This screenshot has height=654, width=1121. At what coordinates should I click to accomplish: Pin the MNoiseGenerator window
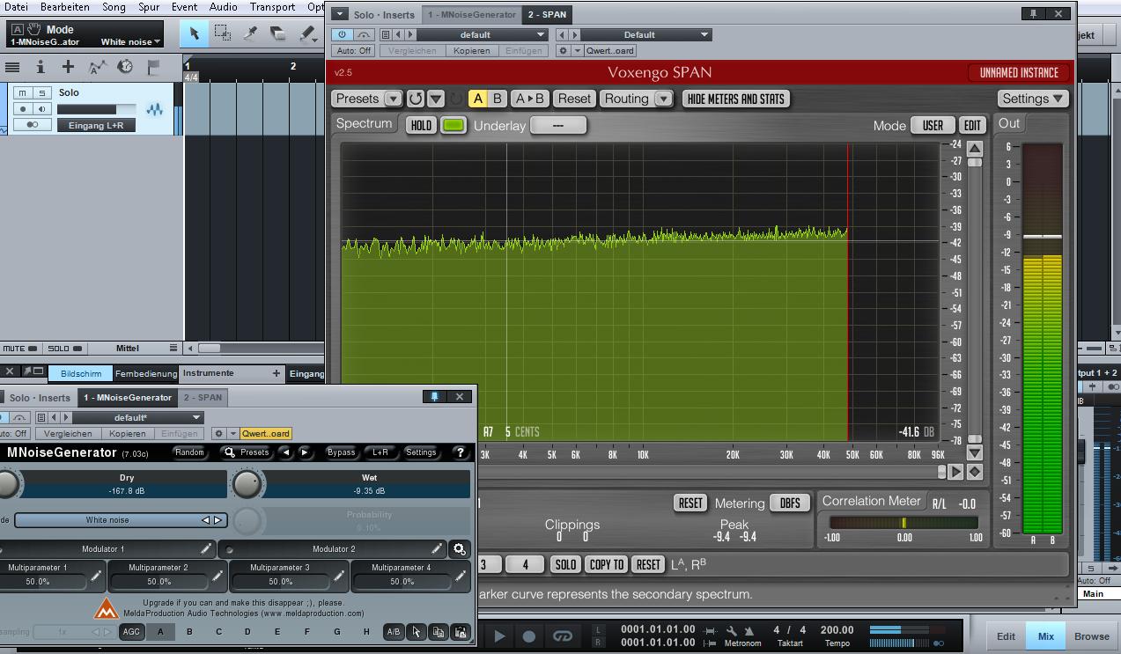[x=434, y=397]
